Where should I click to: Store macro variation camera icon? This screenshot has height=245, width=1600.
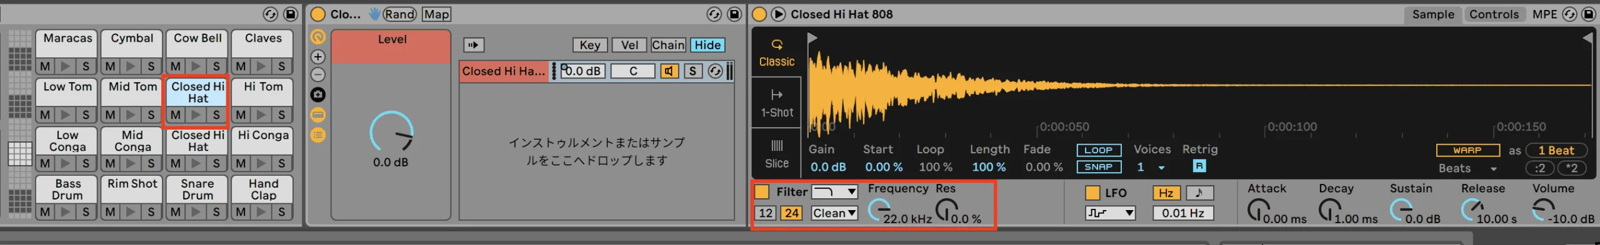(x=318, y=95)
